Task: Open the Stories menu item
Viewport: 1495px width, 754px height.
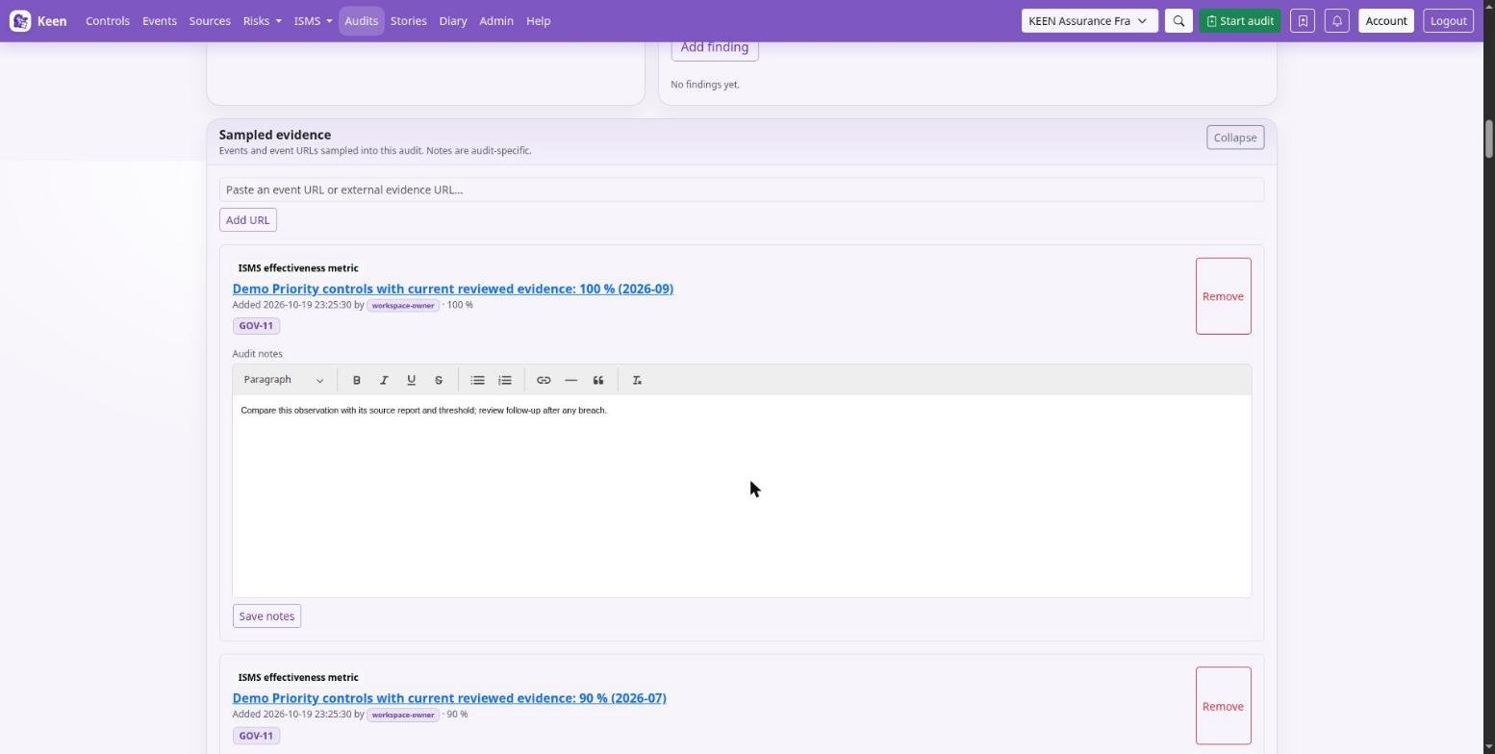Action: point(409,20)
